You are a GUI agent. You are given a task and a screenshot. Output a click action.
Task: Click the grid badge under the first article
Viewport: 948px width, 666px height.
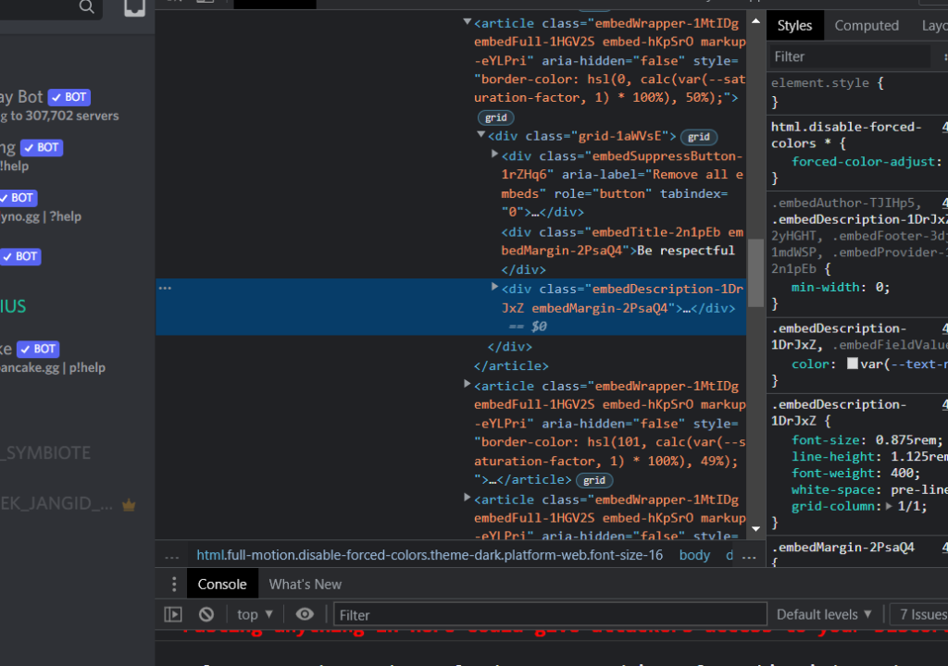point(496,117)
